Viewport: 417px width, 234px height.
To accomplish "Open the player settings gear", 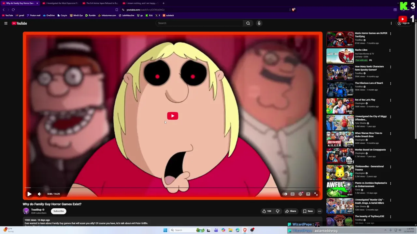I will coord(300,194).
